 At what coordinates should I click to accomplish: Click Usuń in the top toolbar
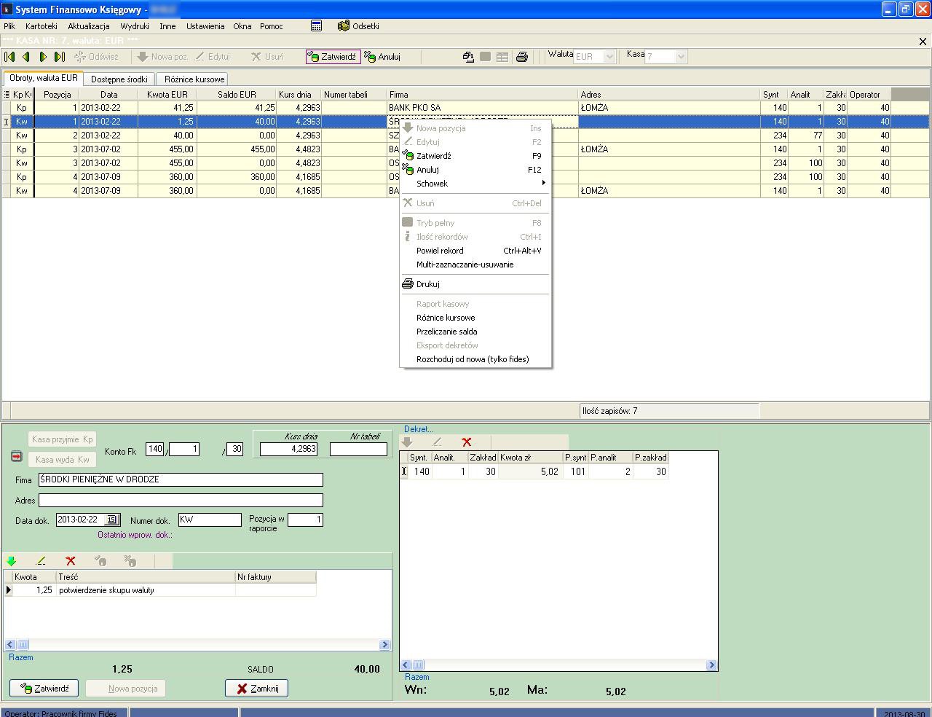click(267, 57)
